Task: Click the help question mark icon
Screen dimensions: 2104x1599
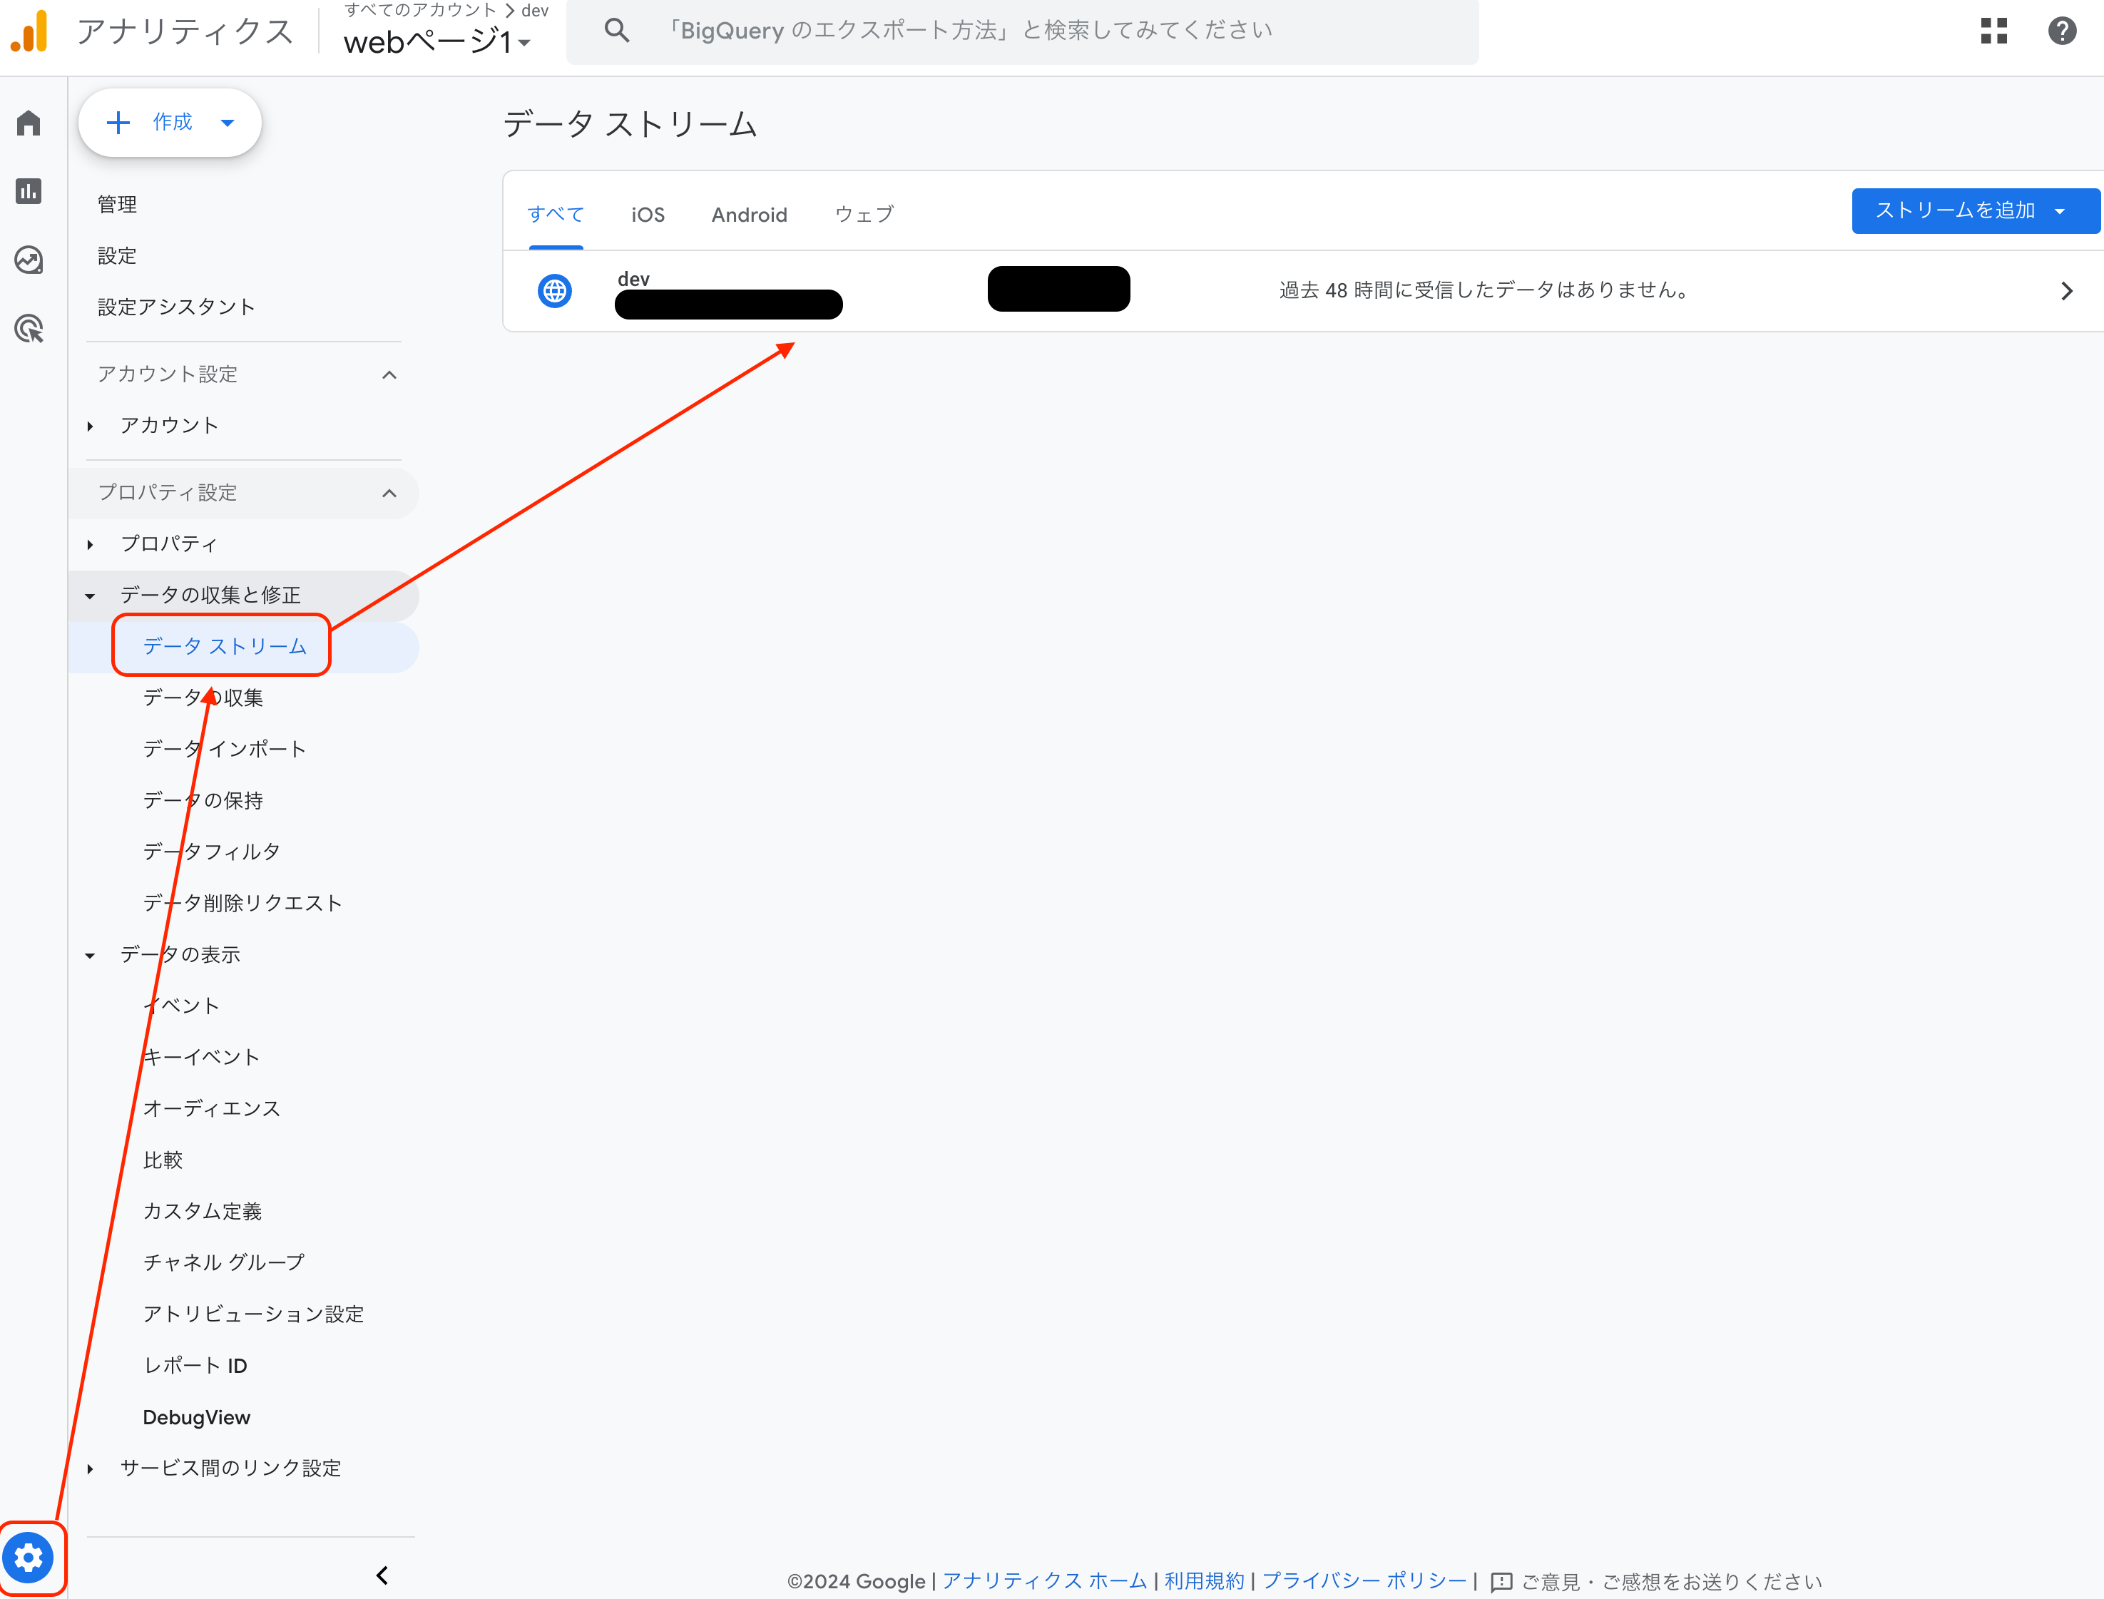Action: tap(2061, 31)
